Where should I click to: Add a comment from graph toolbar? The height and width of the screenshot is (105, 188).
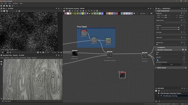[134, 13]
